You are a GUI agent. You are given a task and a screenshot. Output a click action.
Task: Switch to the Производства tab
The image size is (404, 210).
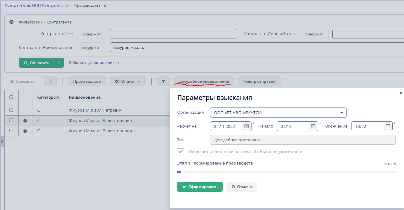87,6
